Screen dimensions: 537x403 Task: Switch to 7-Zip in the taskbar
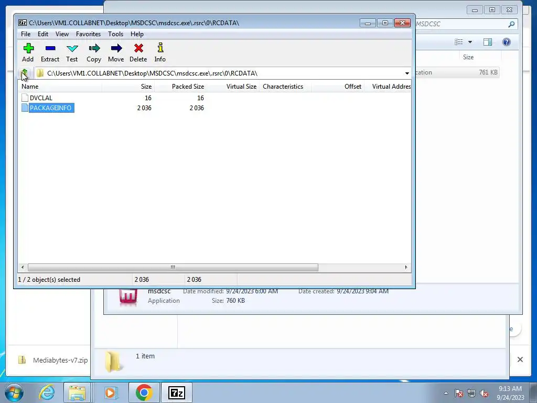click(177, 393)
